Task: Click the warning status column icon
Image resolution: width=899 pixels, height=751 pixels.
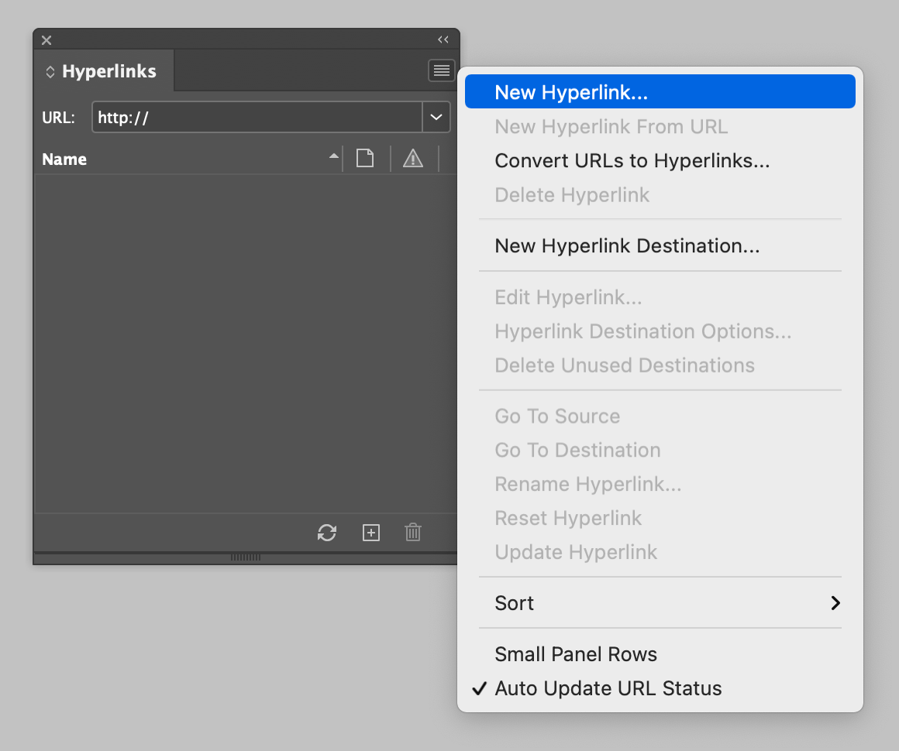Action: pyautogui.click(x=413, y=158)
